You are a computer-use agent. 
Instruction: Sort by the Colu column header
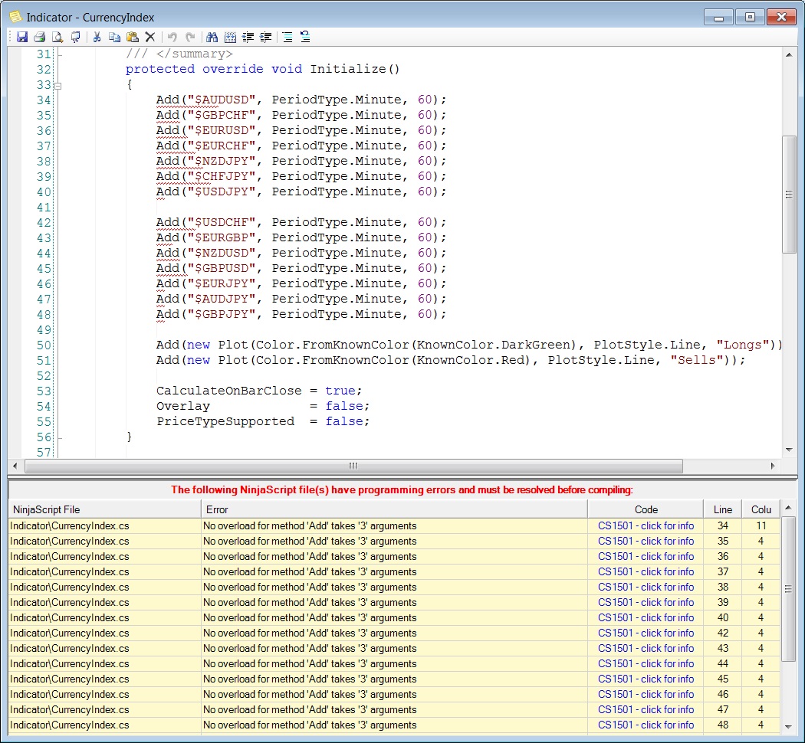click(761, 509)
